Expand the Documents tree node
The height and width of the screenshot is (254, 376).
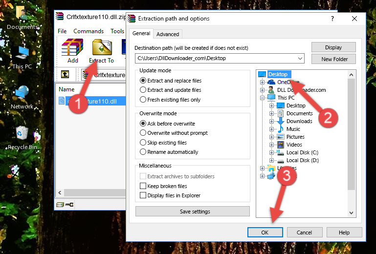point(271,114)
